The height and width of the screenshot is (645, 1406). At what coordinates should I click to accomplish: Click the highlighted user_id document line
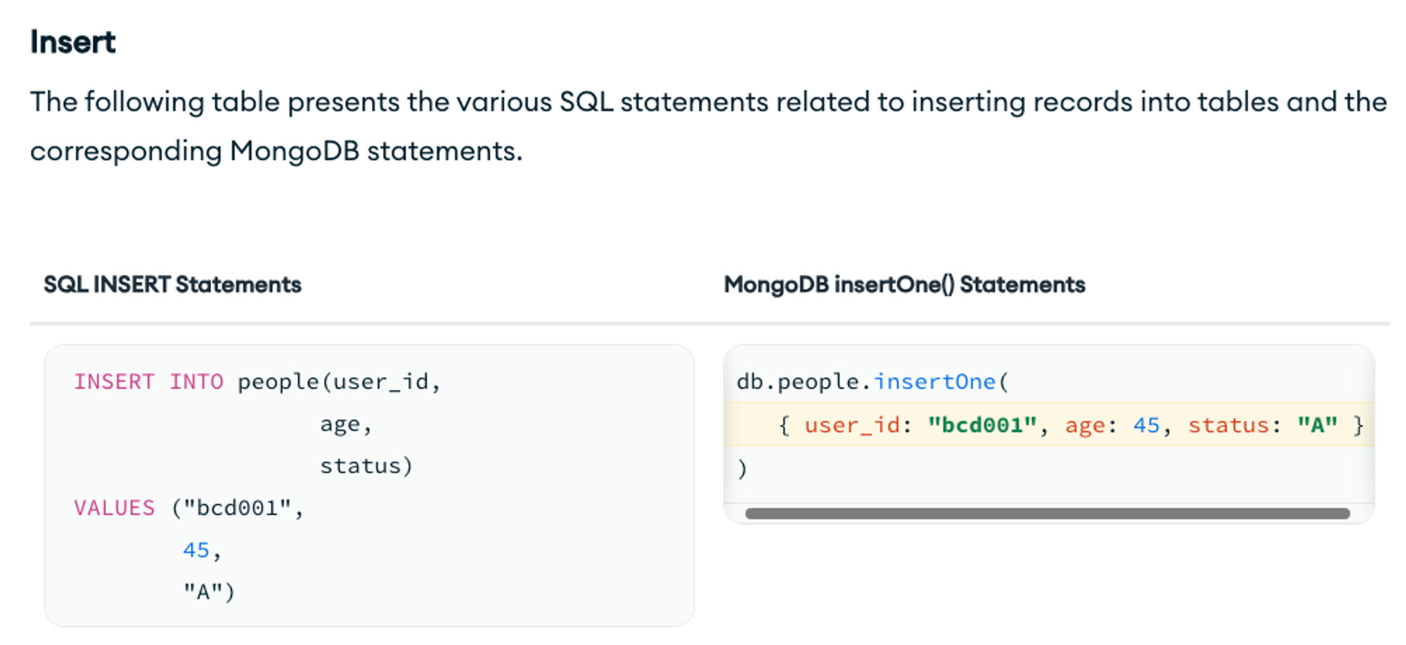pyautogui.click(x=1049, y=424)
